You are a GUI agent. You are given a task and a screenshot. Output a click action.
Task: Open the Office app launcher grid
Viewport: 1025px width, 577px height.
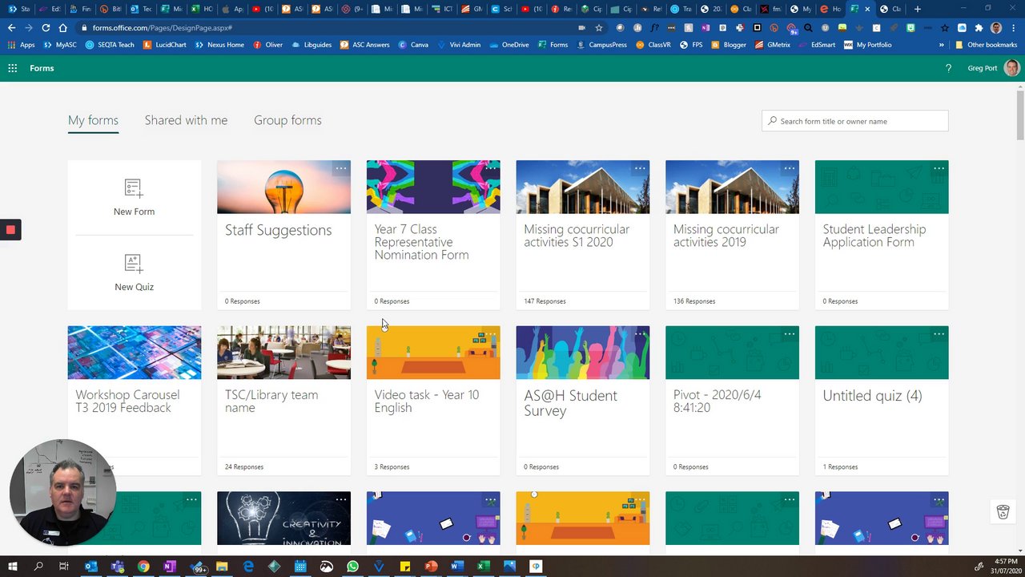pos(13,68)
